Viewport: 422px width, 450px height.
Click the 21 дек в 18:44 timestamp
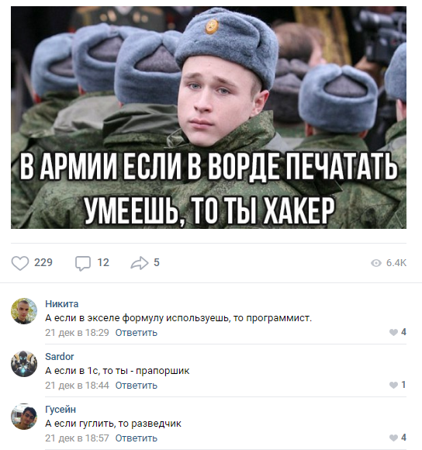tap(77, 386)
